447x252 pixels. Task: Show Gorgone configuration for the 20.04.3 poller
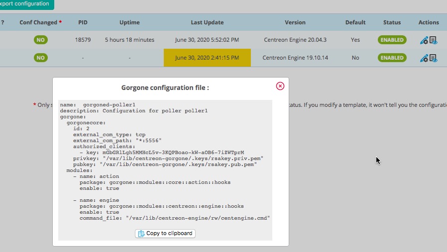tap(433, 40)
